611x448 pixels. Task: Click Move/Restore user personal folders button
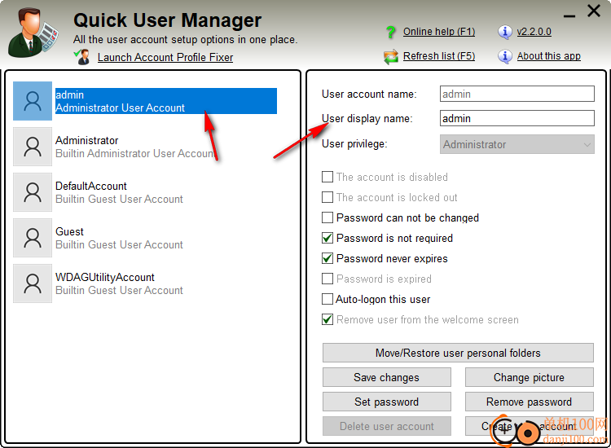click(458, 353)
